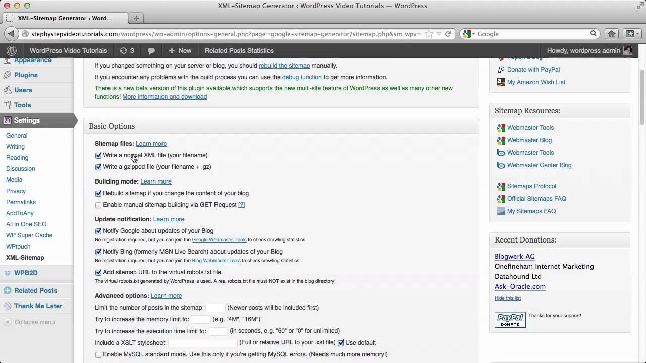The height and width of the screenshot is (363, 646).
Task: Open the General settings page
Action: point(17,136)
